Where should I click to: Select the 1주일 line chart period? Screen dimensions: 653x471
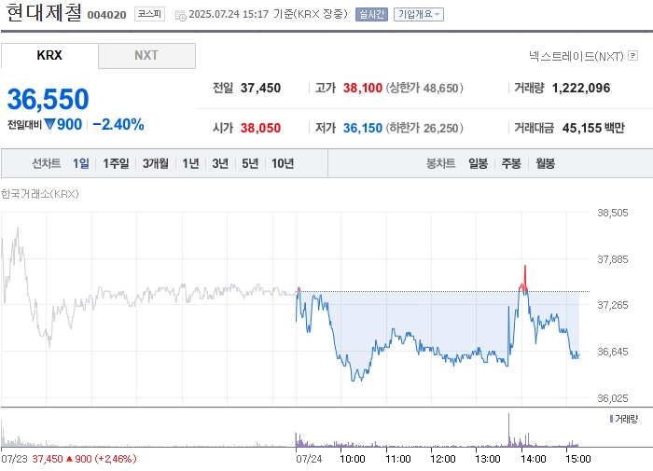point(116,163)
